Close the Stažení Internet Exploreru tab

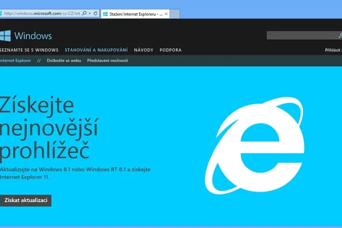pyautogui.click(x=166, y=14)
